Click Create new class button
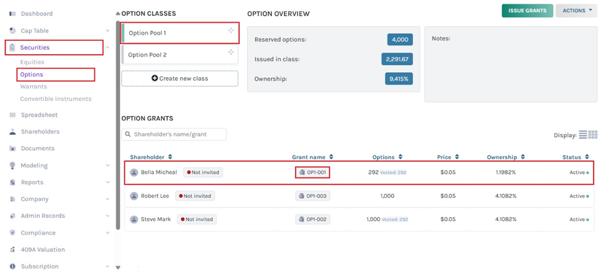Screen dimensions: 604x280 (x=180, y=78)
